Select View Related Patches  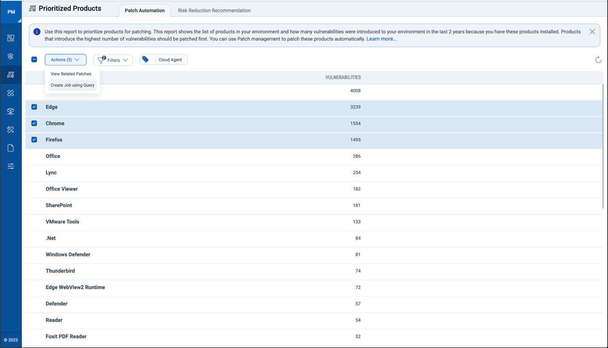click(71, 74)
